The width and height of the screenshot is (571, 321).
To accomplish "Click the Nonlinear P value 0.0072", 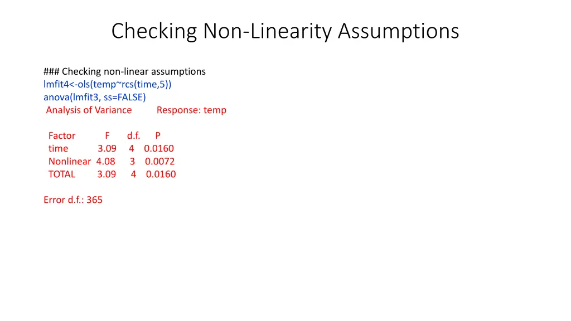I will 160,161.
